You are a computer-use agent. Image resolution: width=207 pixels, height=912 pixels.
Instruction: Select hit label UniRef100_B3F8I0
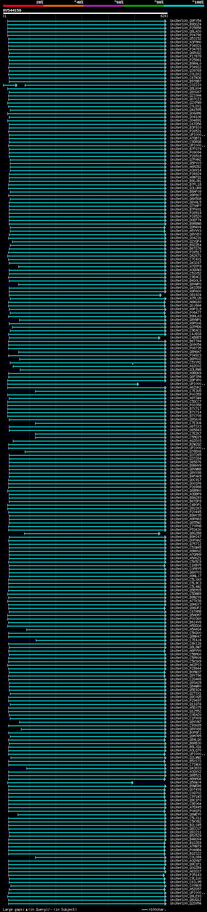[185, 127]
